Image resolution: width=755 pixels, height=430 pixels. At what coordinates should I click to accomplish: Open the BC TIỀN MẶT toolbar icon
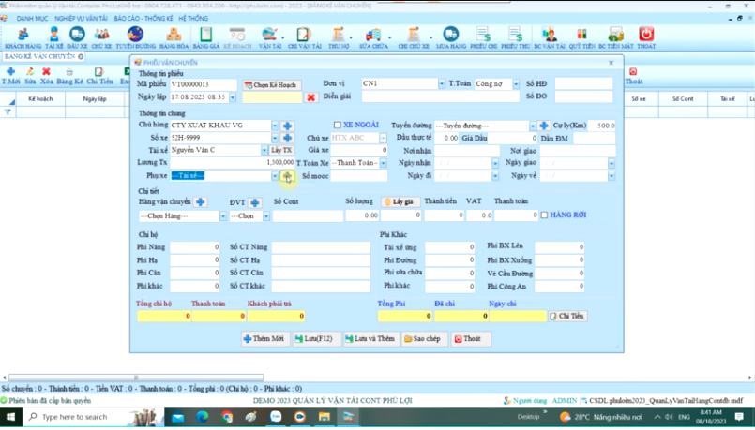616,38
